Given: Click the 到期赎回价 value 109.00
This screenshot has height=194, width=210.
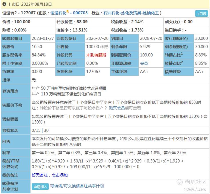Looking at the screenshot, I should [146, 55].
